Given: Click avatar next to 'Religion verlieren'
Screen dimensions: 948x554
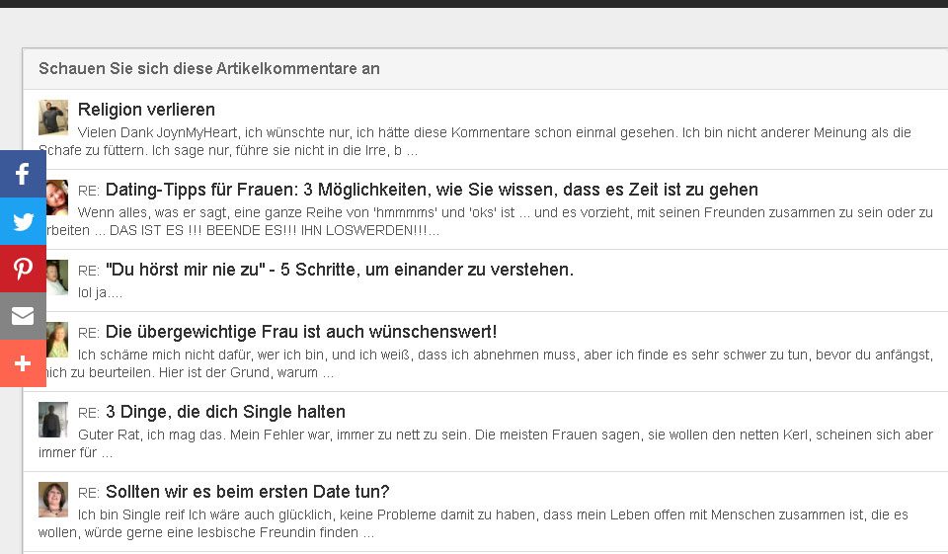Looking at the screenshot, I should tap(53, 118).
